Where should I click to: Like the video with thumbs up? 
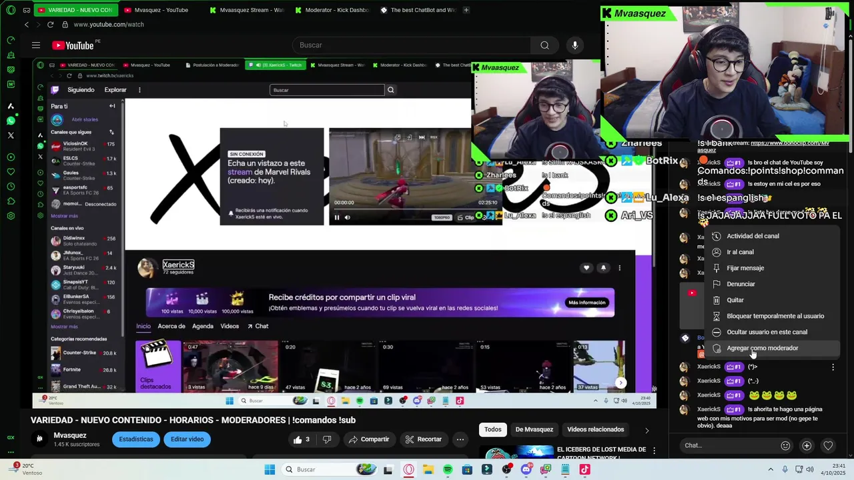[302, 439]
